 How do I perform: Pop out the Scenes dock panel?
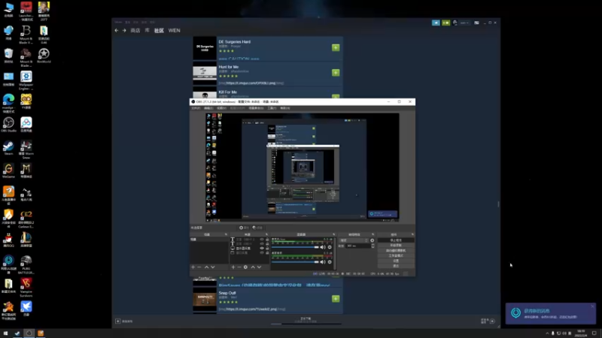227,234
